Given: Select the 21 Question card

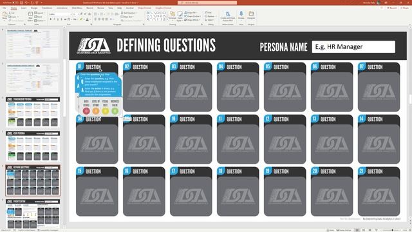Looking at the screenshot, I should click(379, 191).
